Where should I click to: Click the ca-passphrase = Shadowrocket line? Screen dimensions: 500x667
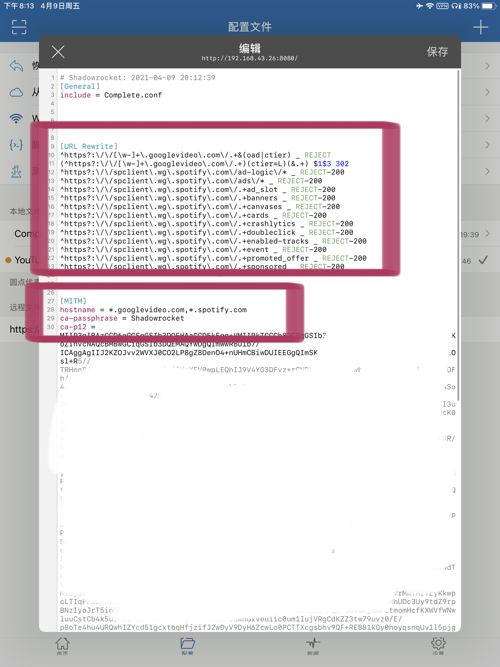point(122,319)
